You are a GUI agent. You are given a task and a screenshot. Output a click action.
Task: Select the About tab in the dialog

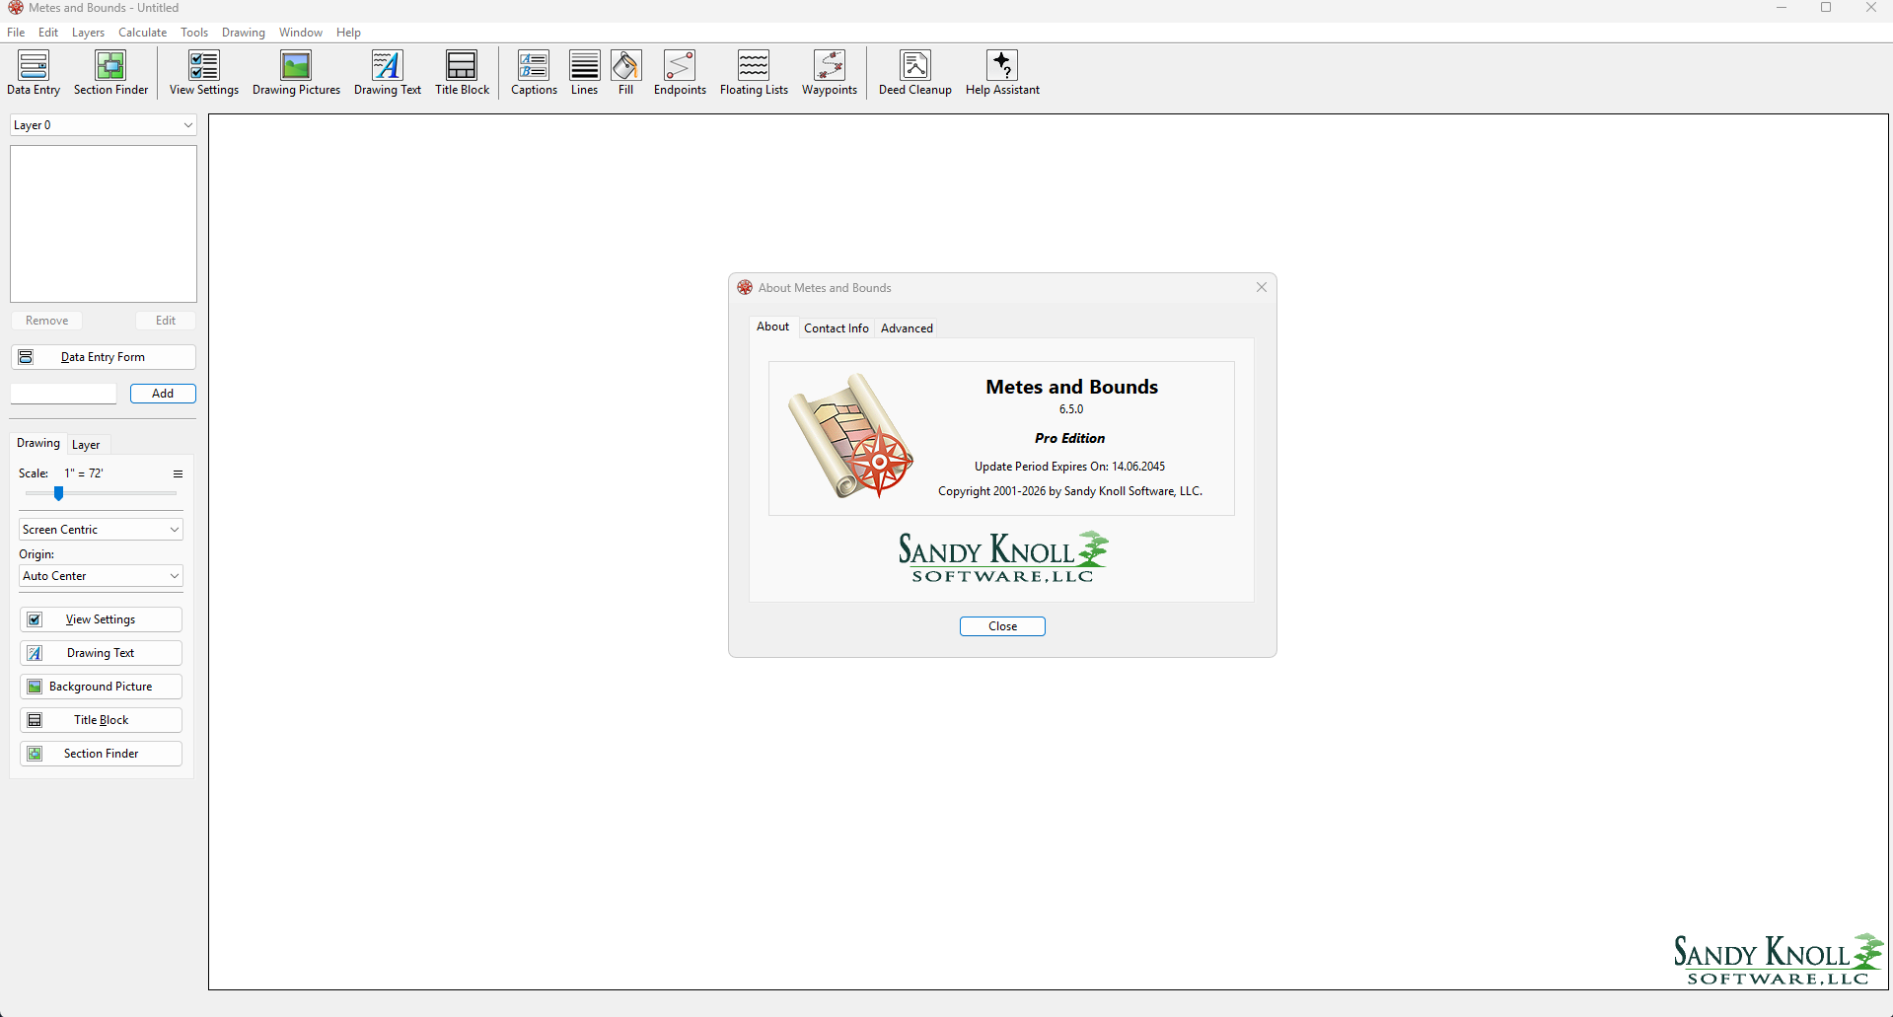tap(772, 327)
